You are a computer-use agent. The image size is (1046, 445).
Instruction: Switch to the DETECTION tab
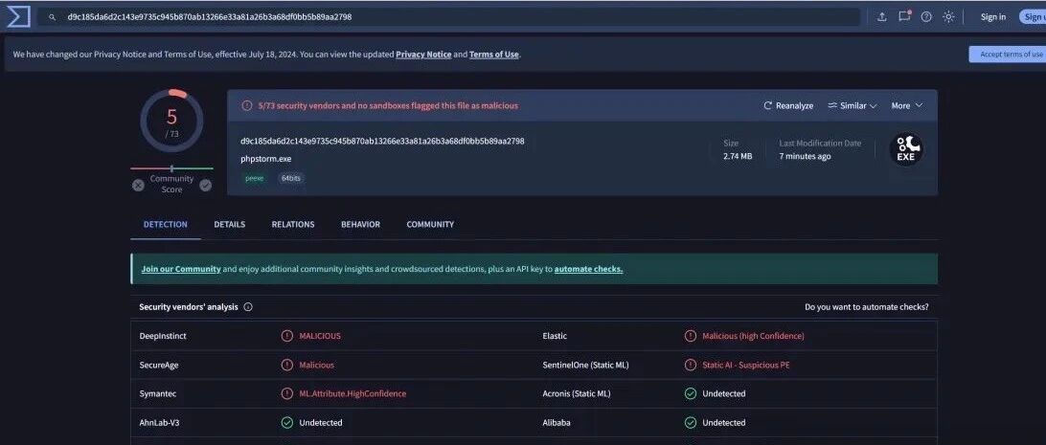tap(166, 225)
